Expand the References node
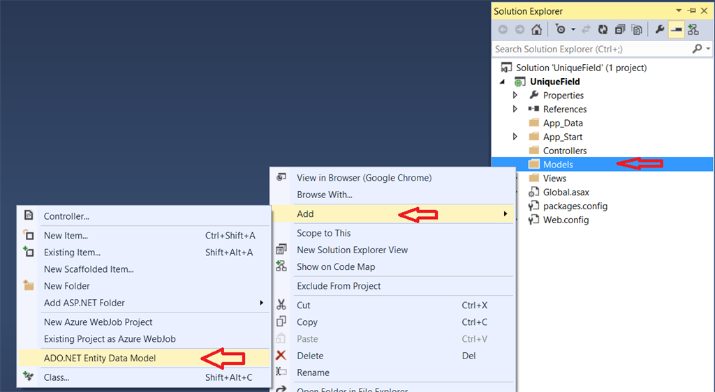Viewport: 715px width, 392px height. [x=515, y=110]
